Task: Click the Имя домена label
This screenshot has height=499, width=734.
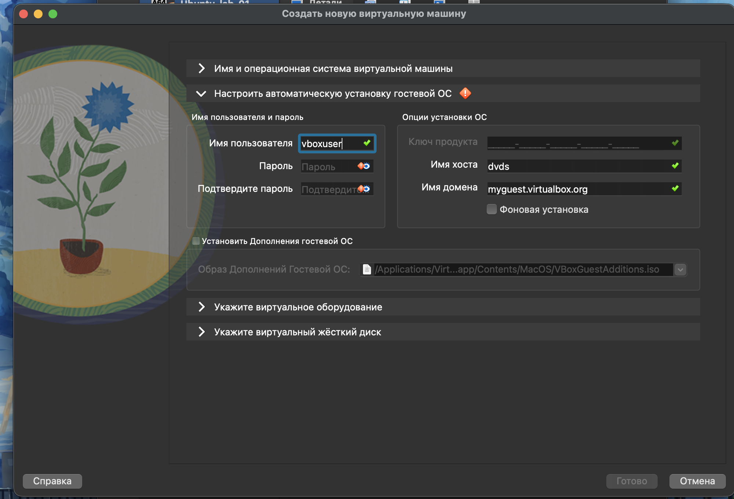Action: pos(450,187)
